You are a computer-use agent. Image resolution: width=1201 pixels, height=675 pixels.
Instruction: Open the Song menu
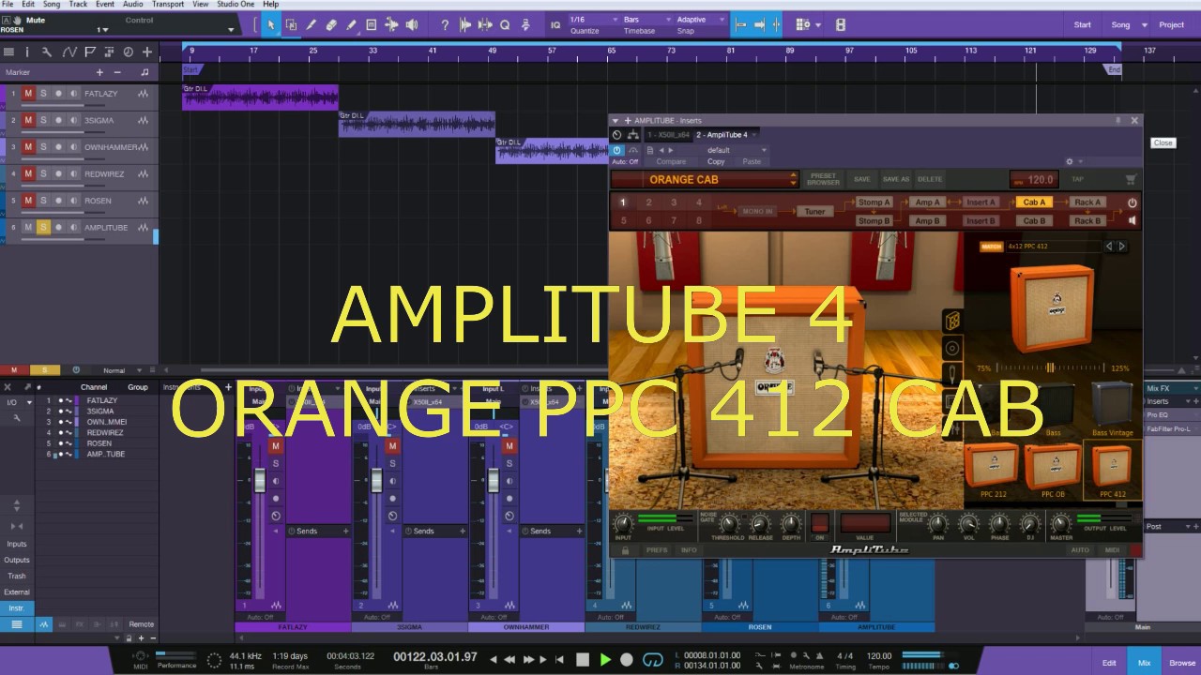(52, 5)
